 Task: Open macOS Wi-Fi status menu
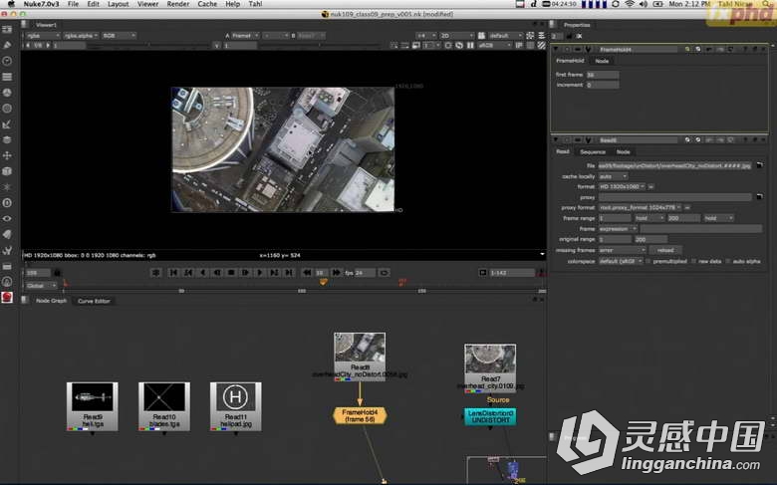point(630,4)
